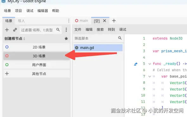This screenshot has width=187, height=117.
Task: Click 'Node3D' text on line 1
Action: [176, 39]
